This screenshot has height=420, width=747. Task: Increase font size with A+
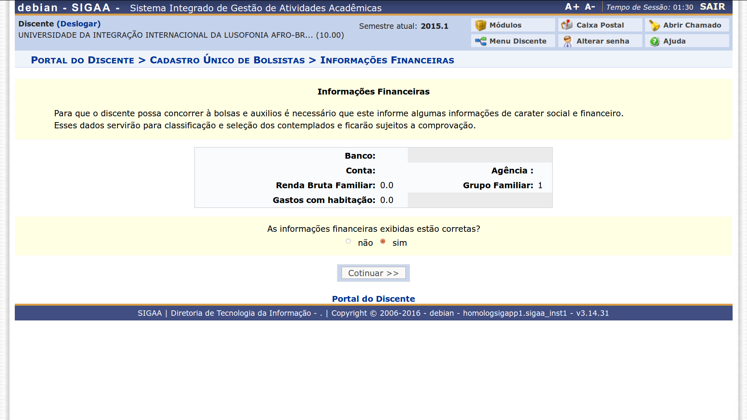[x=572, y=7]
